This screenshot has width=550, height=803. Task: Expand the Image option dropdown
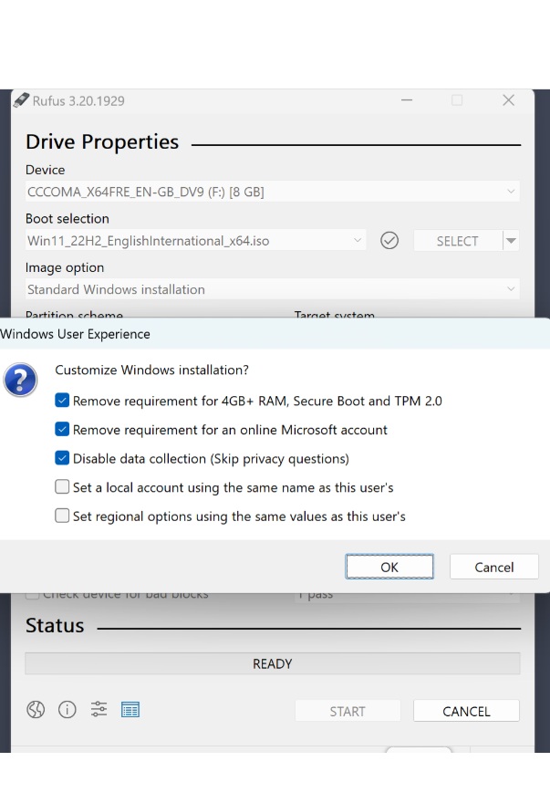[x=510, y=289]
